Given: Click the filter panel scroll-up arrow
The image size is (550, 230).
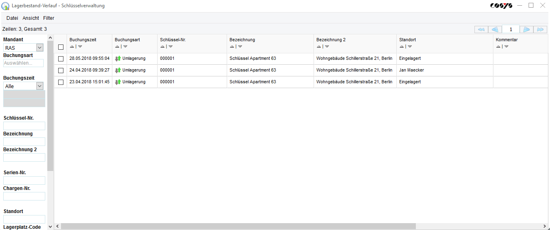Looking at the screenshot, I should [x=50, y=38].
